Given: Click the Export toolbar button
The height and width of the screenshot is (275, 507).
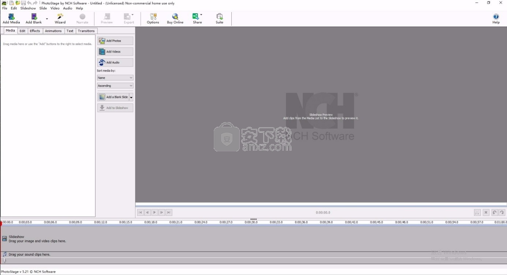Looking at the screenshot, I should [x=129, y=19].
